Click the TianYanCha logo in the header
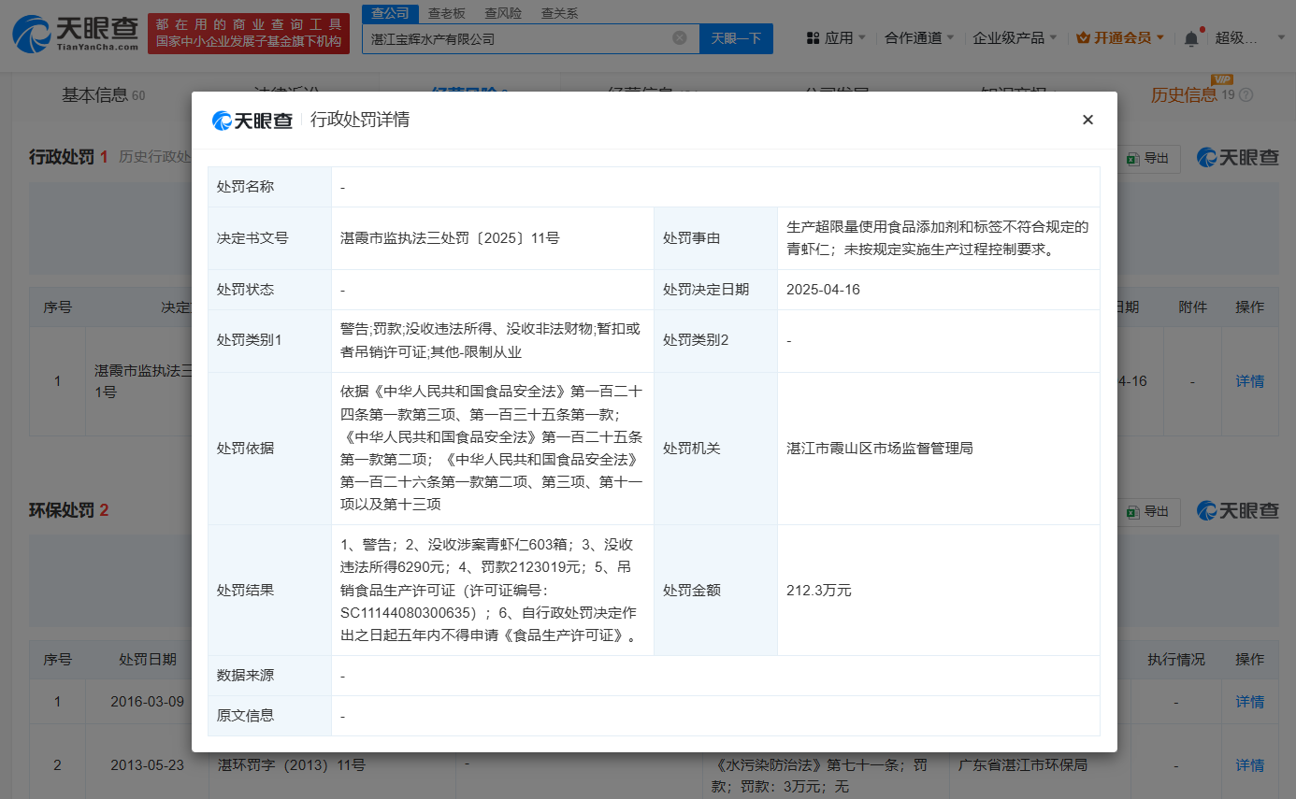Screen dimensions: 1296x799 [75, 34]
